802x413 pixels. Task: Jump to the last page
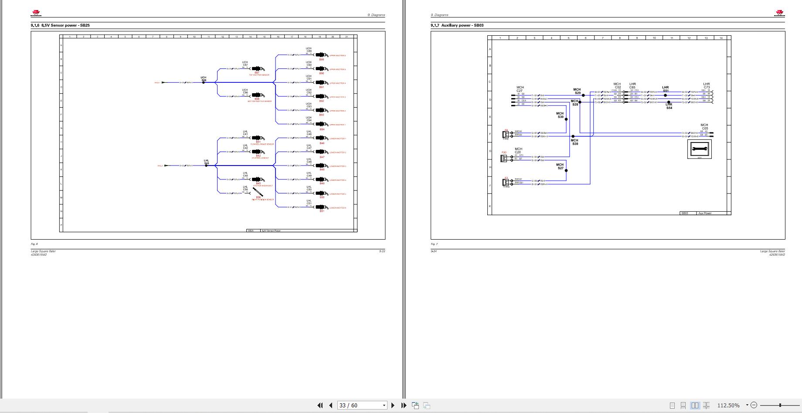point(404,405)
